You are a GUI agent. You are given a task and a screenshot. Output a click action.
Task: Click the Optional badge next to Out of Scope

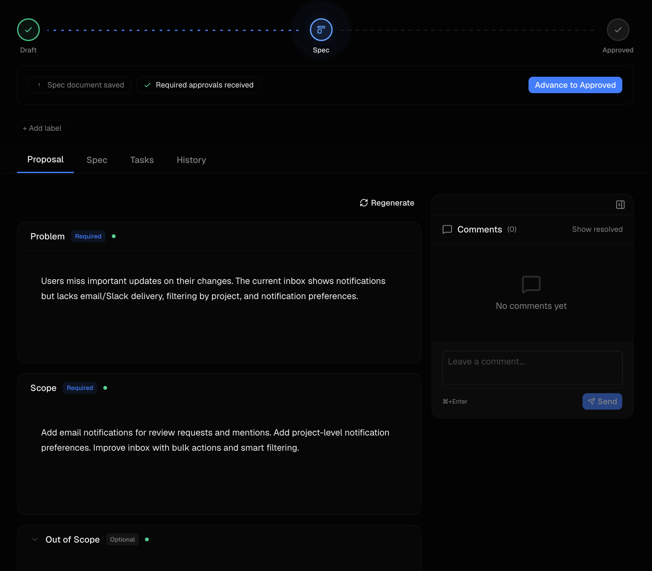pyautogui.click(x=122, y=540)
